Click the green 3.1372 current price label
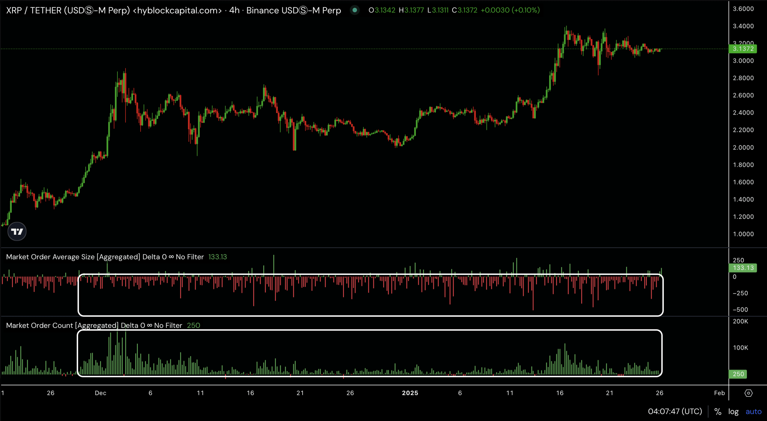Viewport: 767px width, 421px height. (743, 49)
